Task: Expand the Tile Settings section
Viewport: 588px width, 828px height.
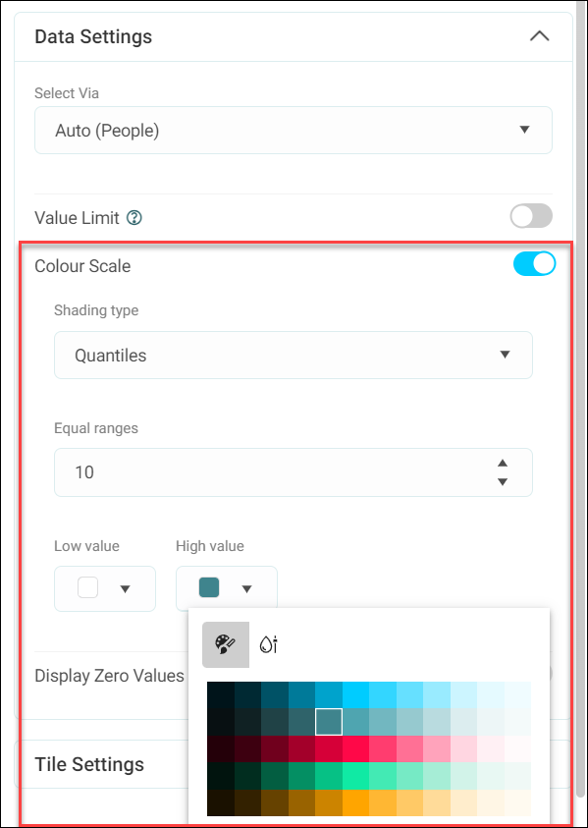Action: (x=89, y=764)
